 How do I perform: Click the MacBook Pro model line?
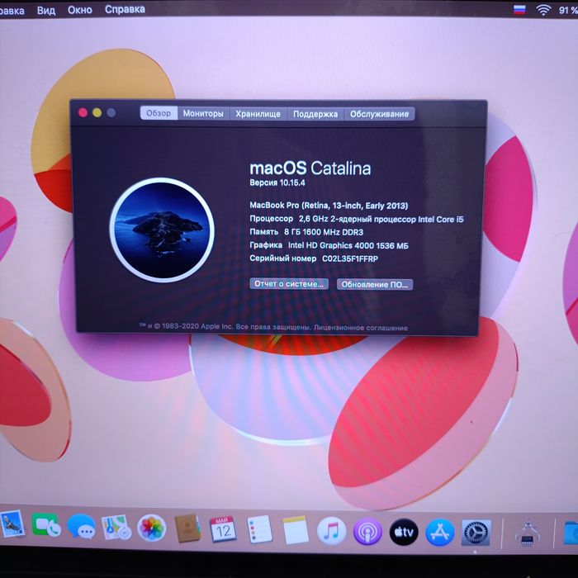tap(329, 206)
